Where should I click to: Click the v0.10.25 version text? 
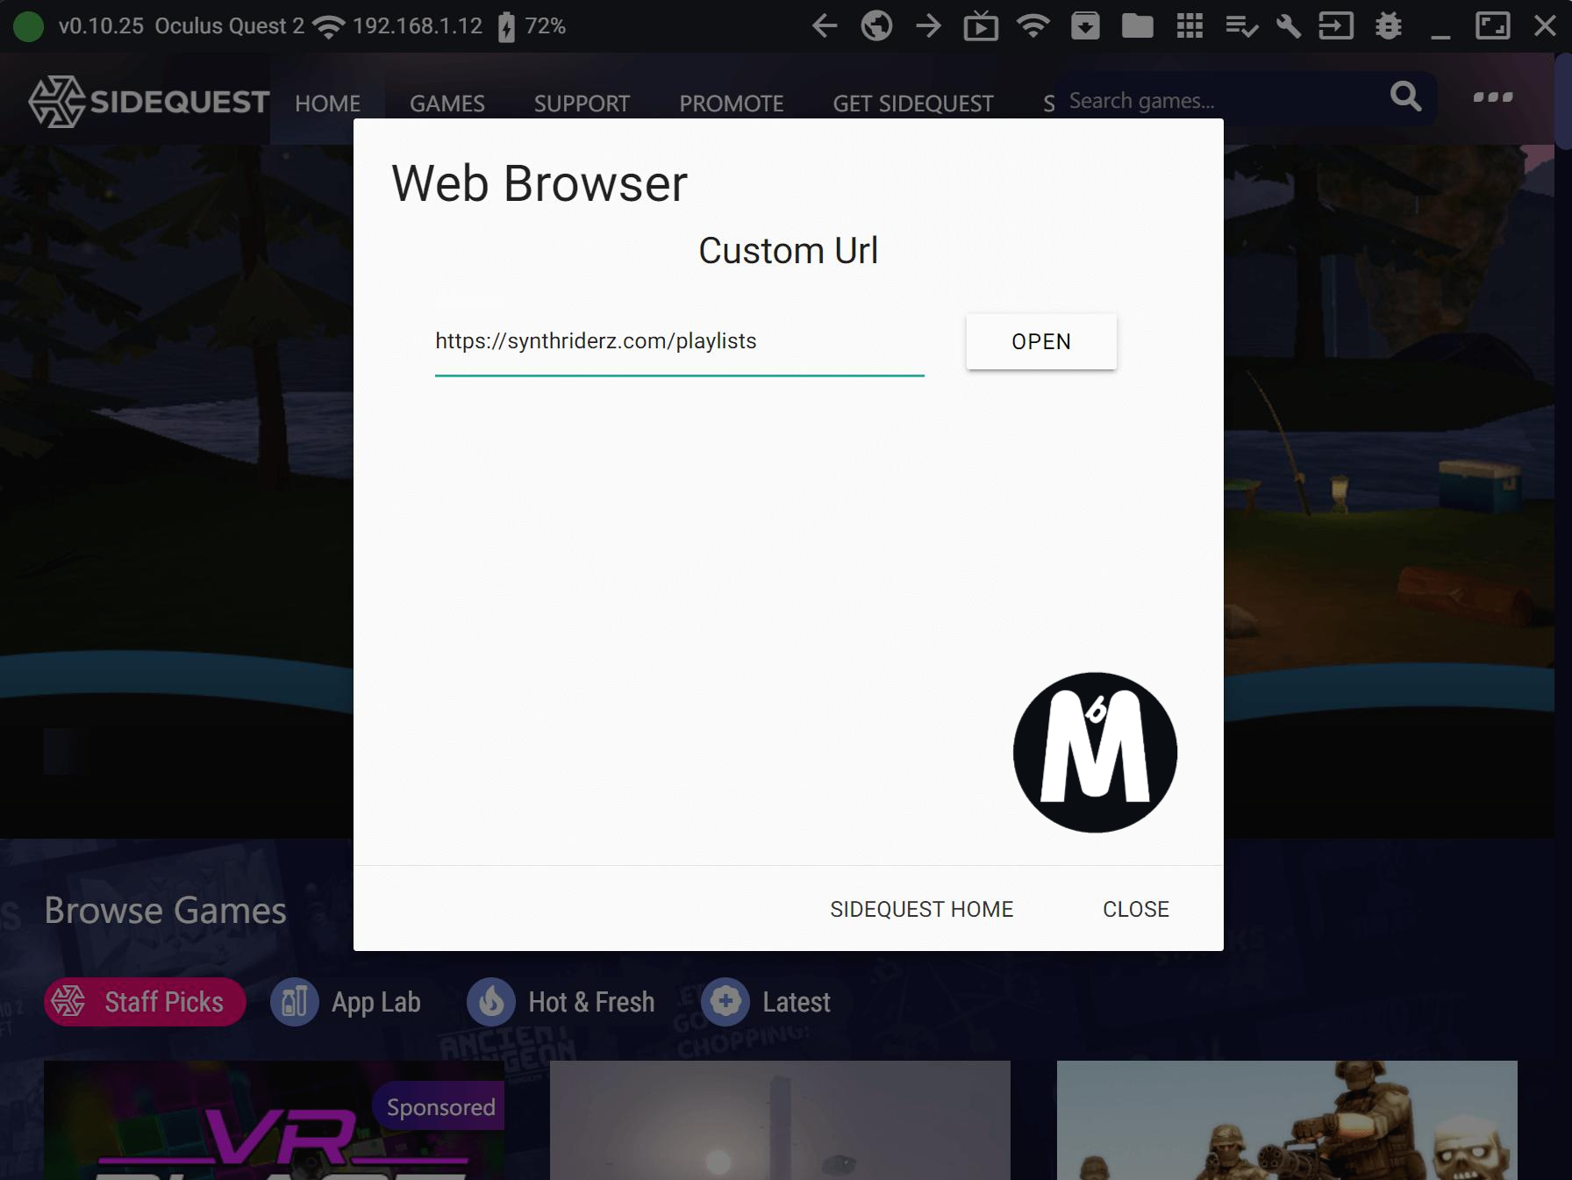coord(101,26)
